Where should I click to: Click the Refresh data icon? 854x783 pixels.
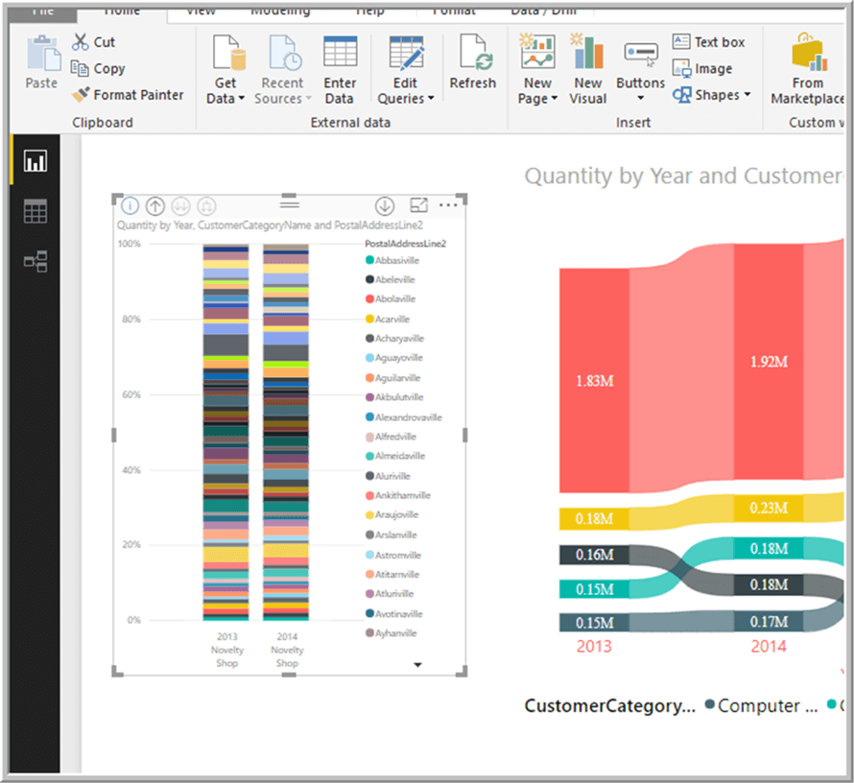coord(476,53)
